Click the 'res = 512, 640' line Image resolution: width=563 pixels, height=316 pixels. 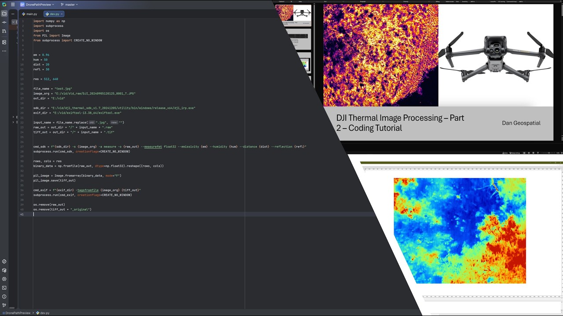(x=46, y=79)
